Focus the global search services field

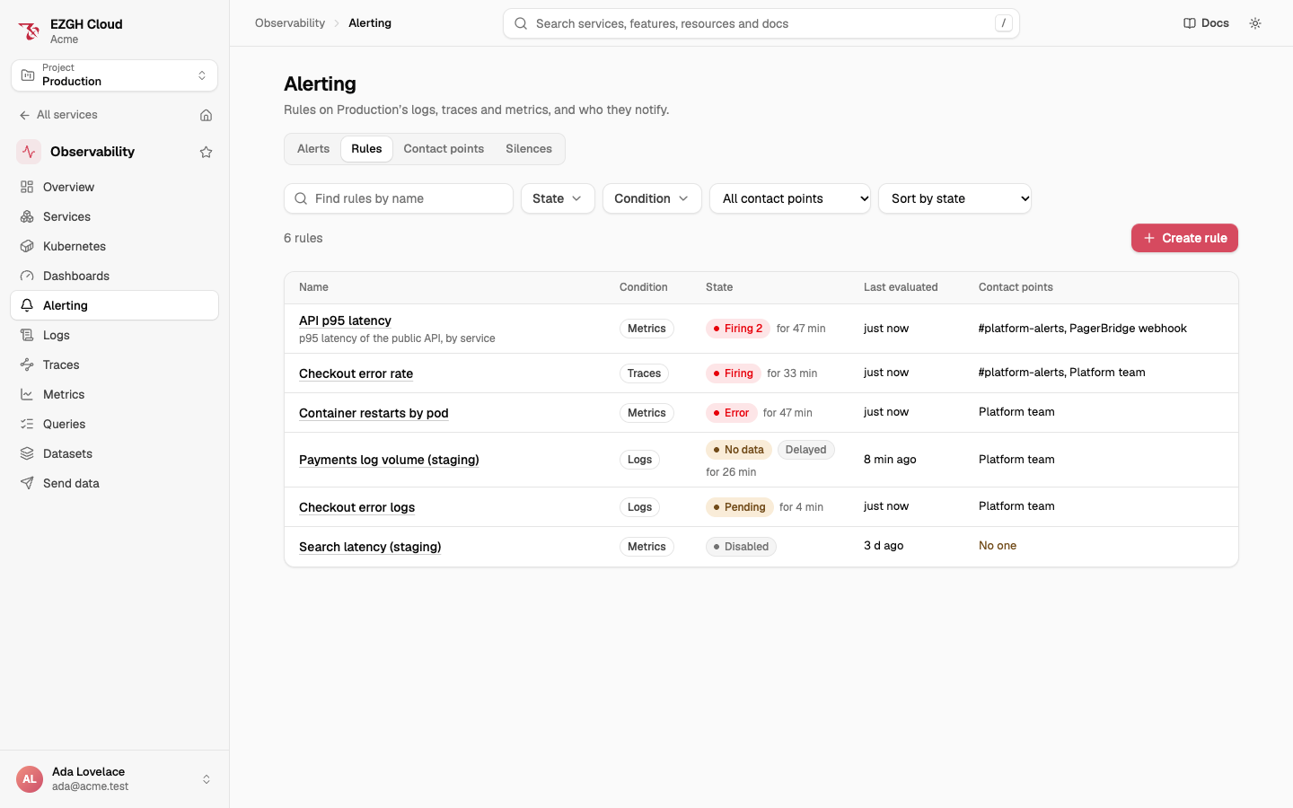click(761, 23)
